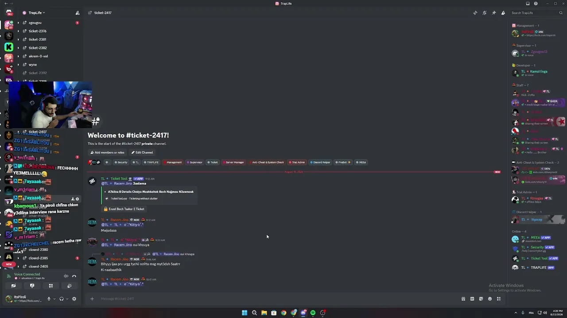Expand threads of closed-2385 channel
The image size is (567, 318).
click(18, 258)
